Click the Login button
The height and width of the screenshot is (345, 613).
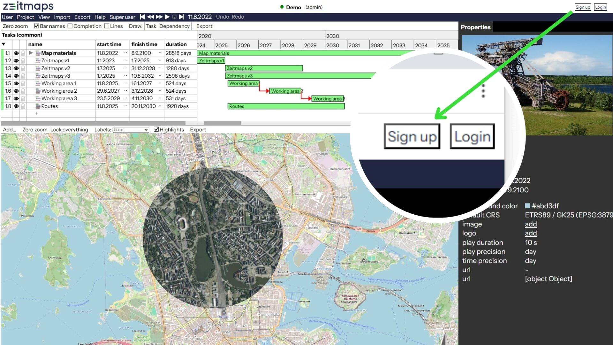600,7
